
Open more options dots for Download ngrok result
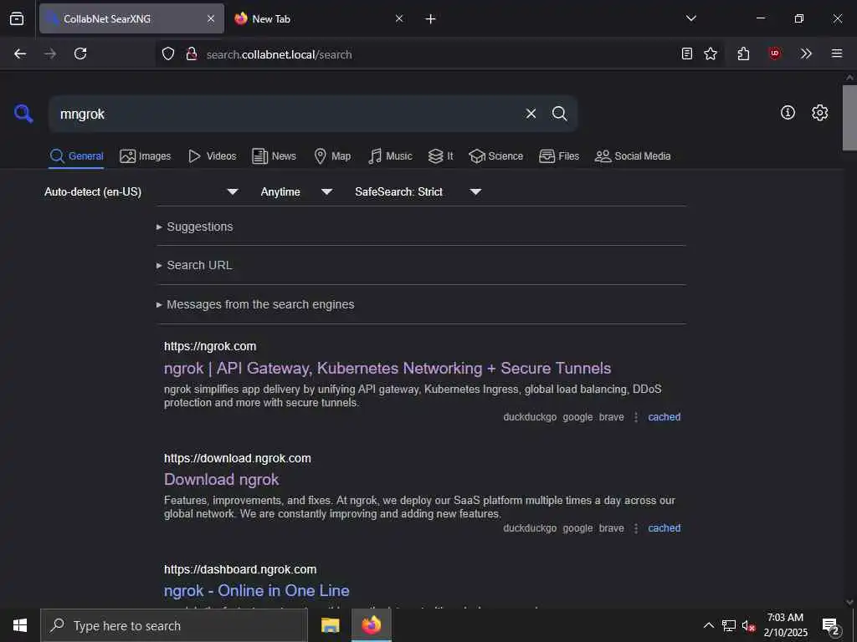(636, 528)
